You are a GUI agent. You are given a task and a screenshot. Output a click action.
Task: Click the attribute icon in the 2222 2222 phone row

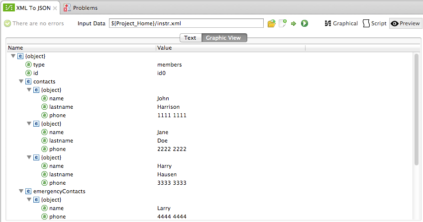44,149
